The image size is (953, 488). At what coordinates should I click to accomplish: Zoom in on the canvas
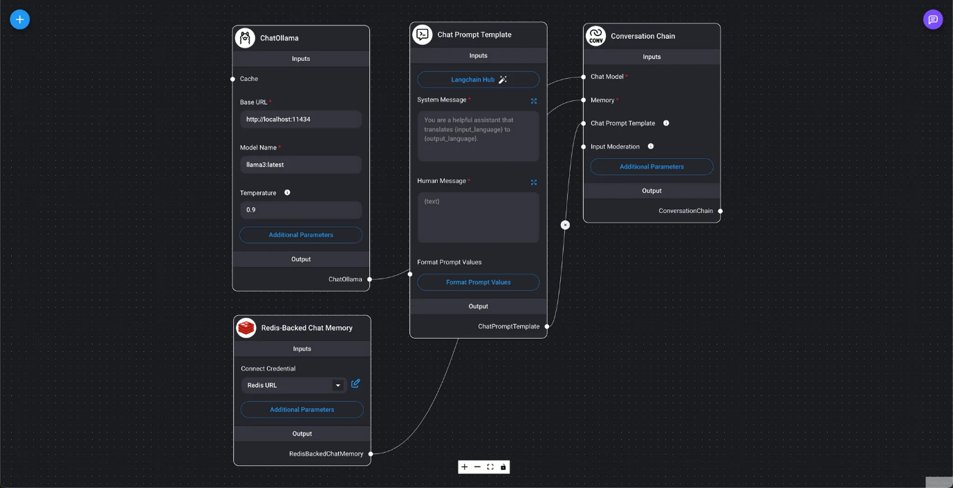point(465,467)
